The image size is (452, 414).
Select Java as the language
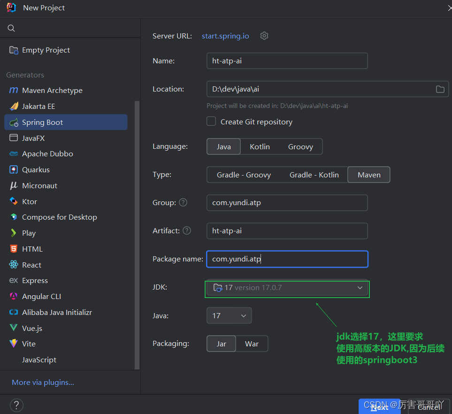click(224, 146)
